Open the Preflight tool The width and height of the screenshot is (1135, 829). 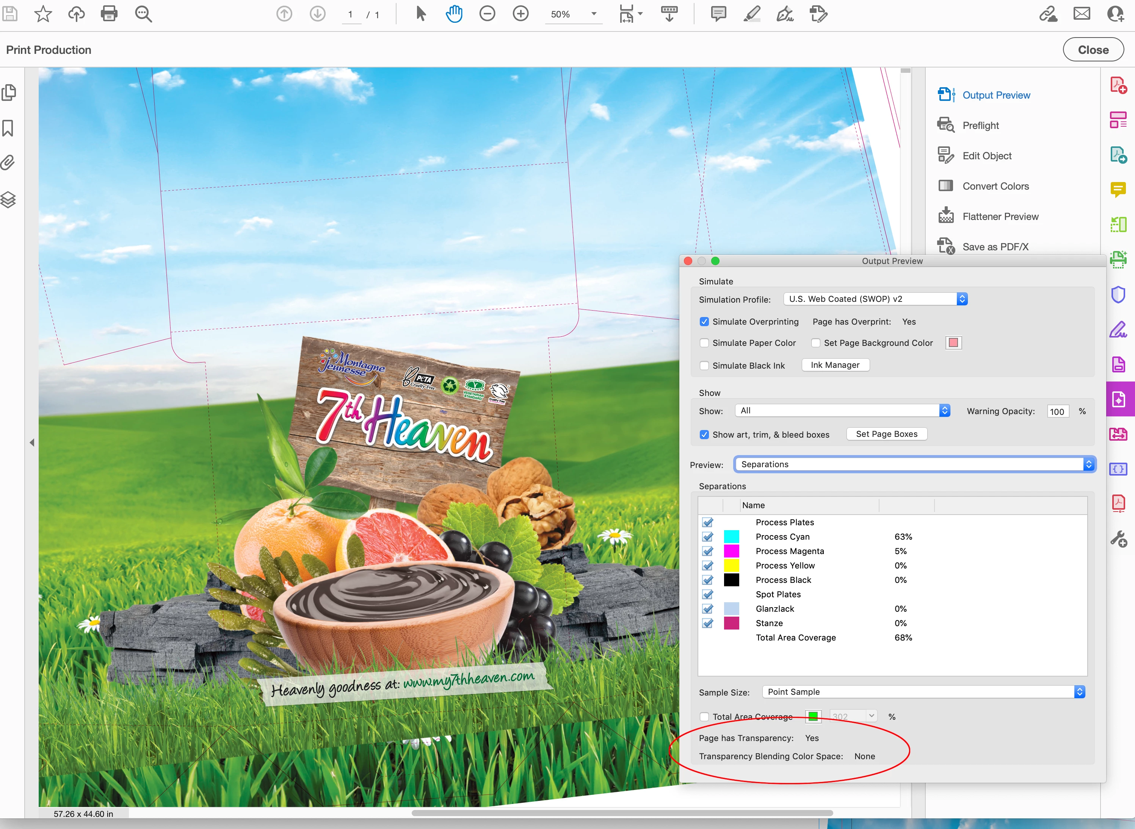(980, 126)
